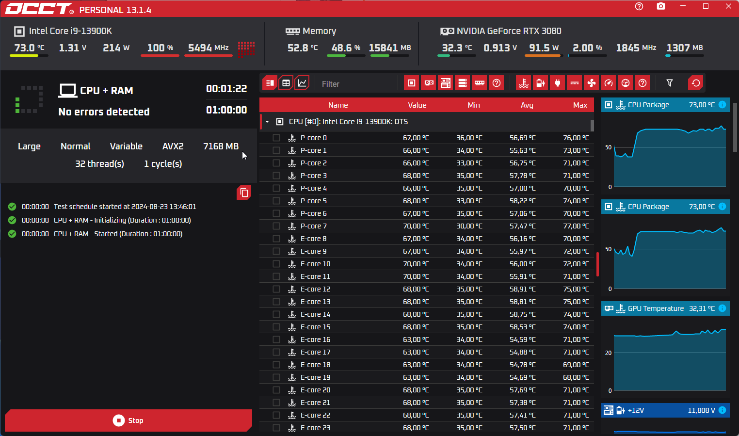Click the '32 thread(s)' setting

99,164
